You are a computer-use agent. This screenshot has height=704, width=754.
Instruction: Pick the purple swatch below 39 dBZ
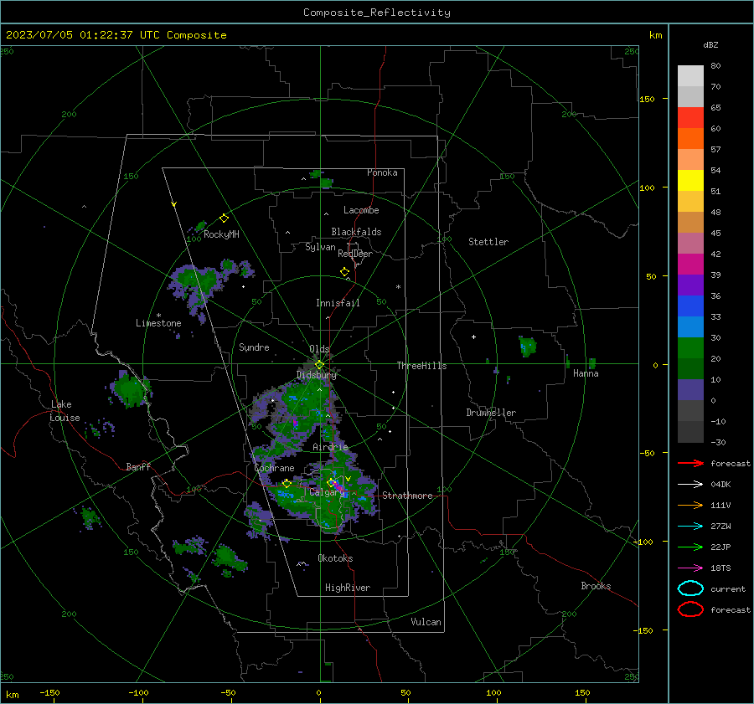(x=690, y=285)
